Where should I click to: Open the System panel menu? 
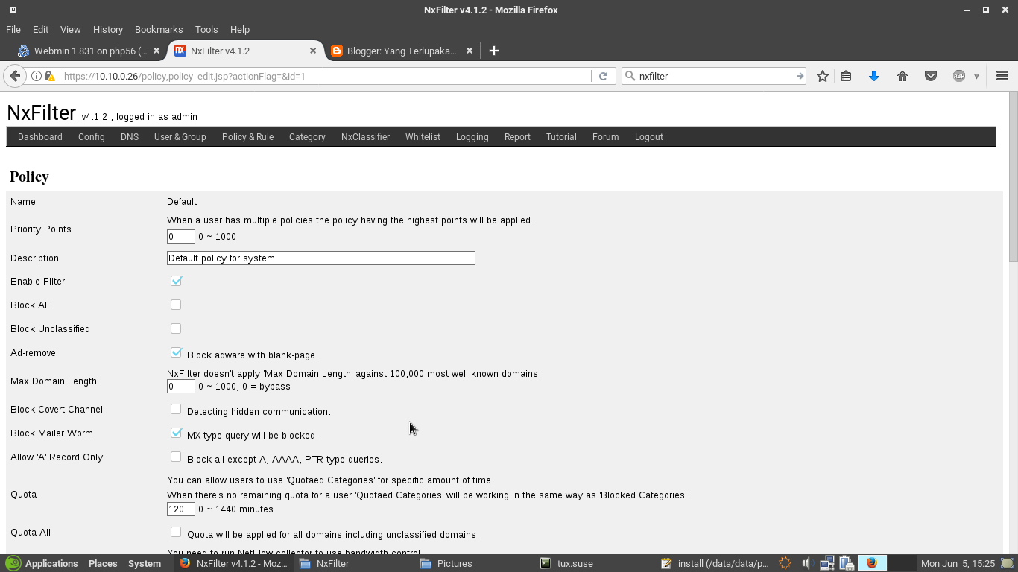pyautogui.click(x=145, y=563)
